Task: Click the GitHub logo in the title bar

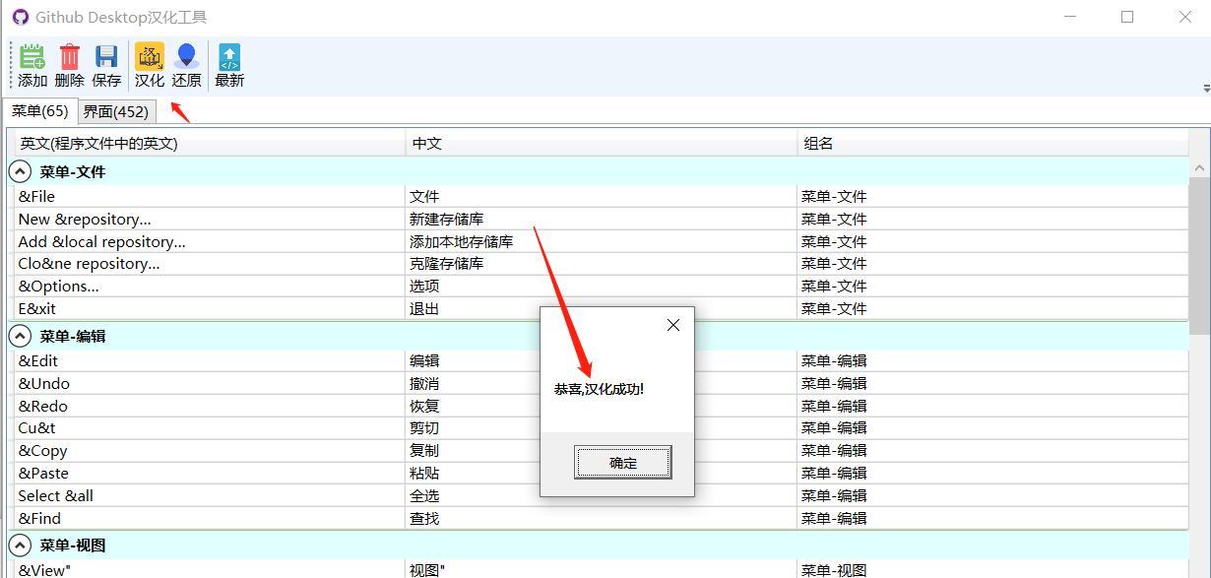Action: point(20,17)
